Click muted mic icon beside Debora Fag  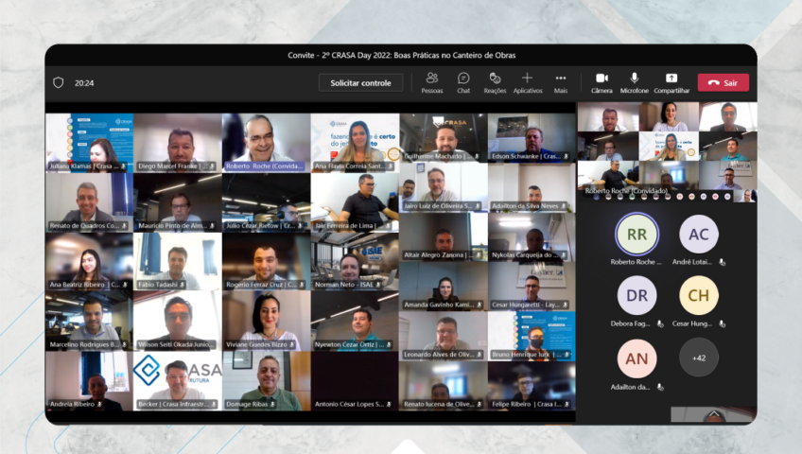tap(660, 323)
